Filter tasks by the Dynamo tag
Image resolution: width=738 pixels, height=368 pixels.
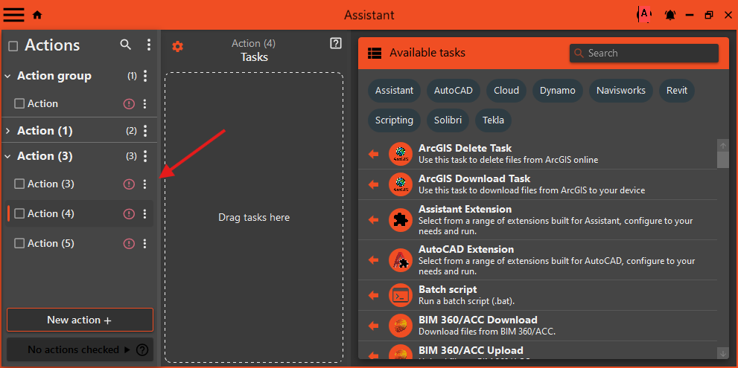click(558, 91)
